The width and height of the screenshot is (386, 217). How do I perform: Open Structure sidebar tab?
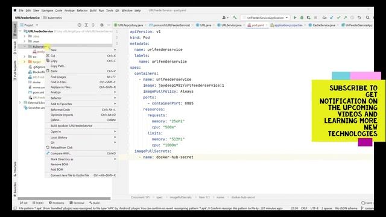coord(14,169)
